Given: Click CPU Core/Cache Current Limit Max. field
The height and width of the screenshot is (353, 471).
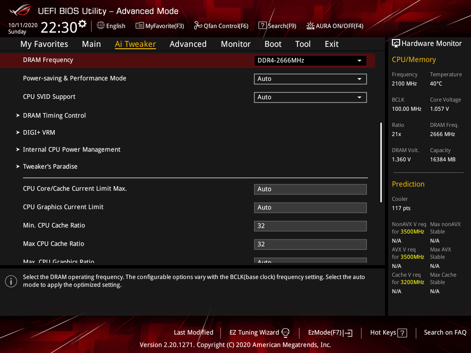Looking at the screenshot, I should coord(310,189).
